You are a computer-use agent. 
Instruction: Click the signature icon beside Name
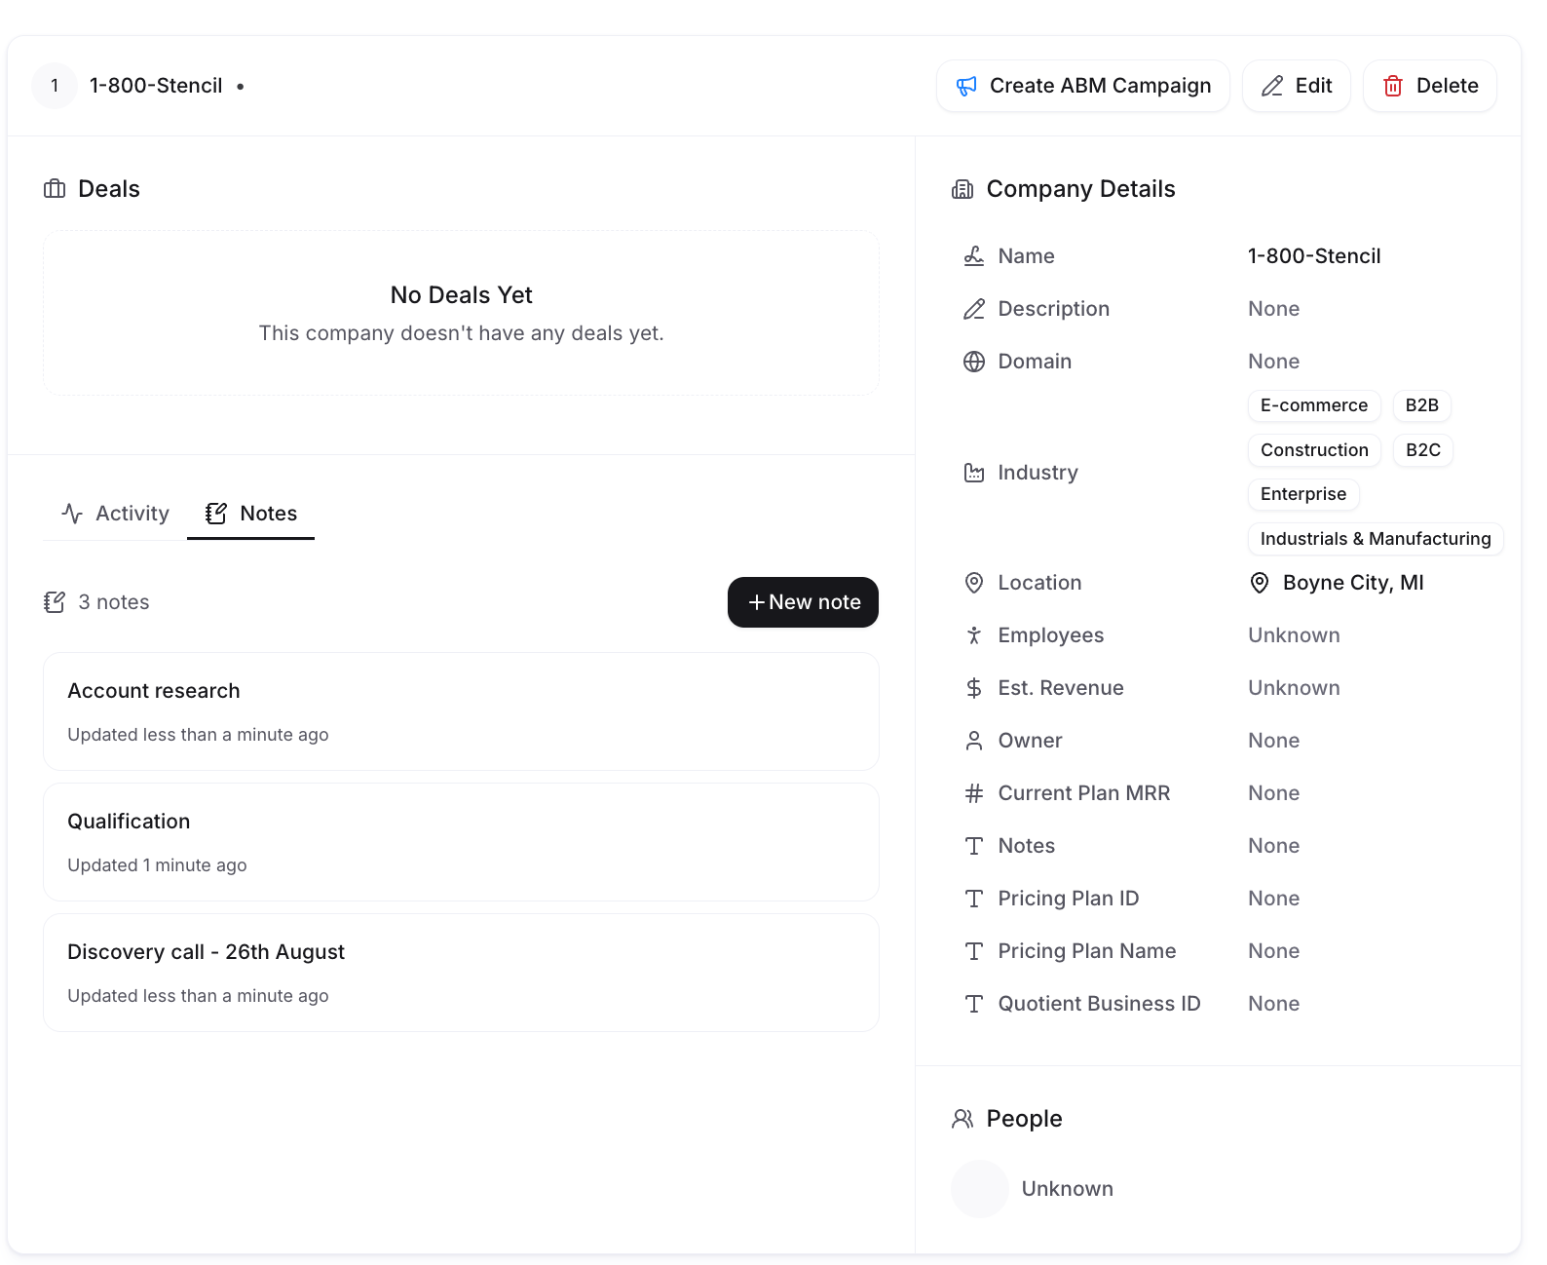tap(974, 256)
